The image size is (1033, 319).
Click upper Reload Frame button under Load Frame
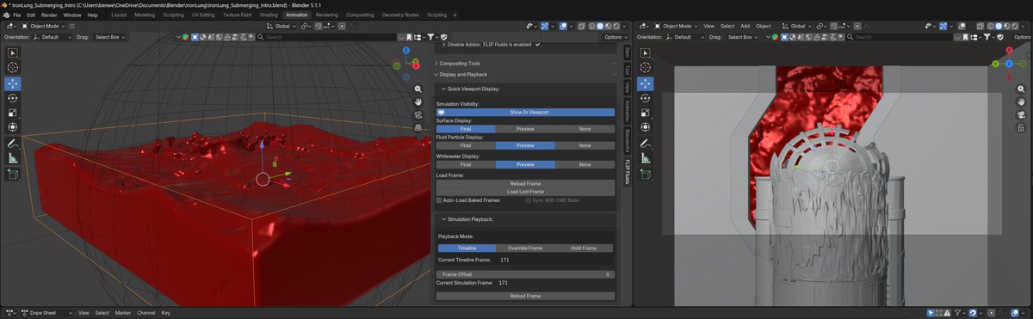[x=525, y=183]
